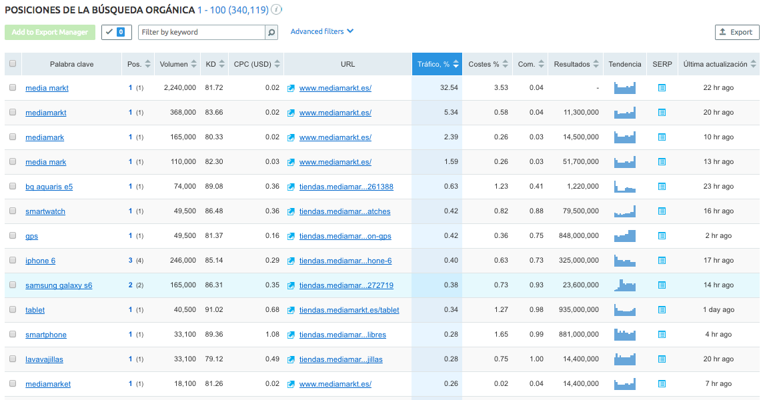This screenshot has width=773, height=400.
Task: Click the search magnifier in keyword filter
Action: [271, 33]
